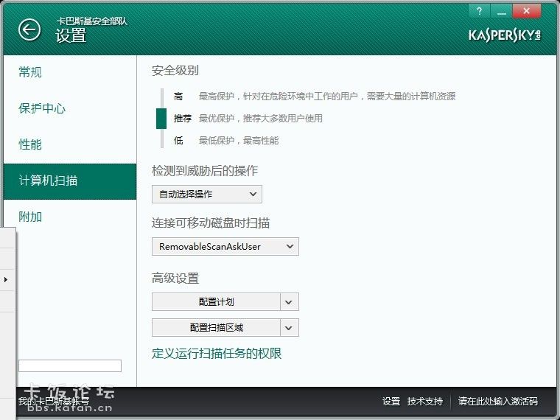Minimize the Kaspersky settings window
Screen dimensions: 560x420
[x=502, y=11]
